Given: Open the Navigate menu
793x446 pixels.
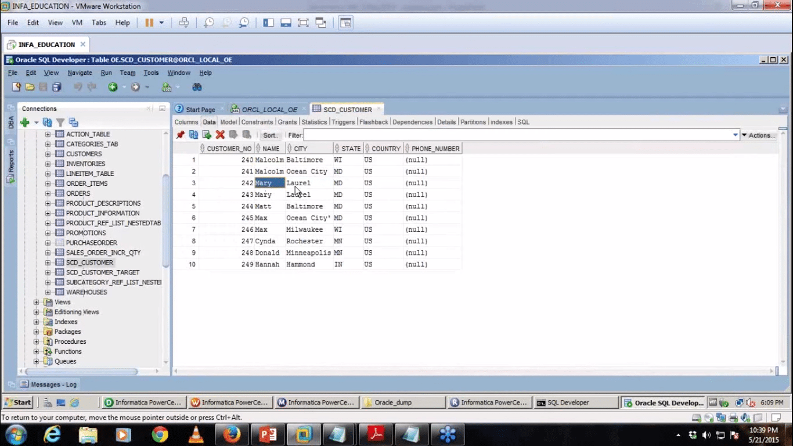Looking at the screenshot, I should [80, 73].
